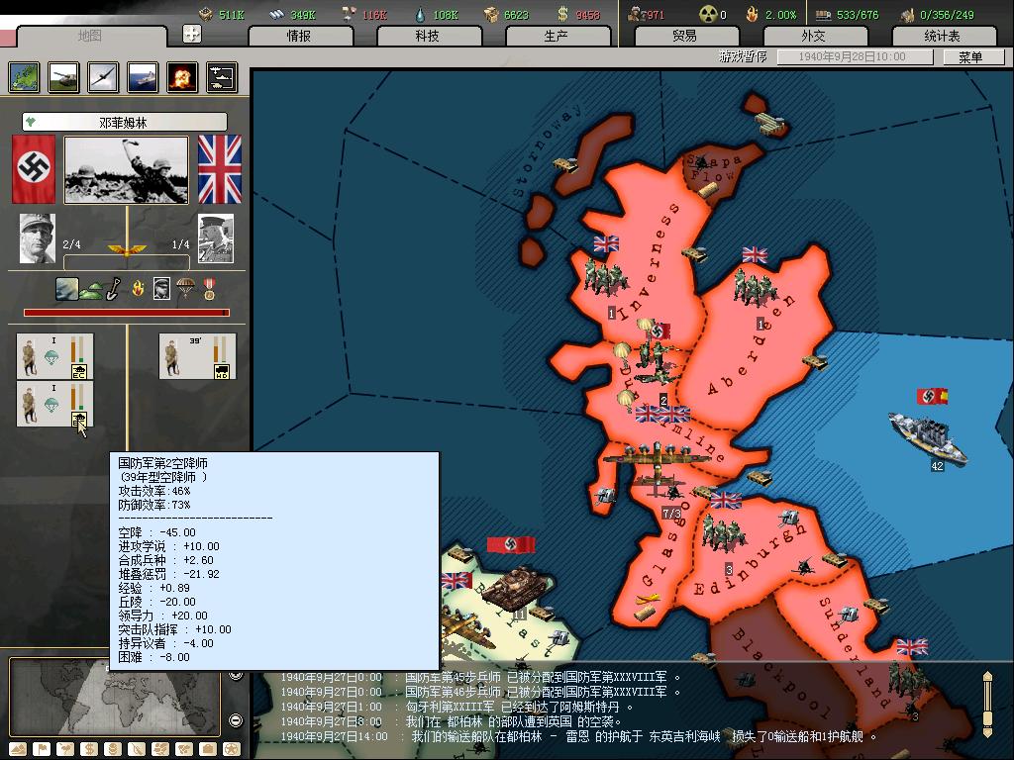Switch to the 外交 diplomacy tab
Viewport: 1014px width, 760px height.
(x=813, y=36)
